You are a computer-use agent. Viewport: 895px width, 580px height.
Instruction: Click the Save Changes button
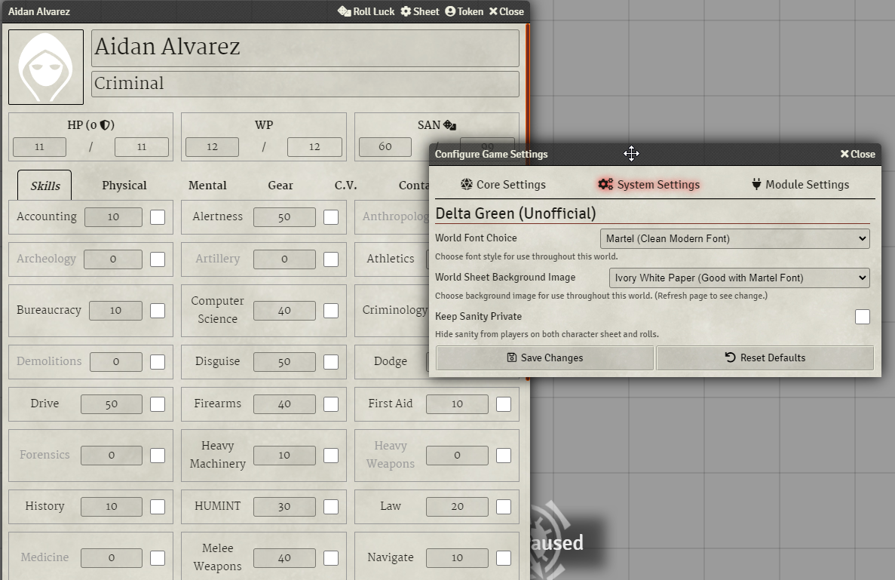[544, 358]
